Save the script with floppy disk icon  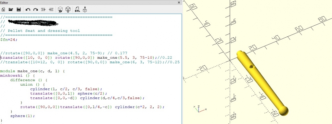coord(19,9)
